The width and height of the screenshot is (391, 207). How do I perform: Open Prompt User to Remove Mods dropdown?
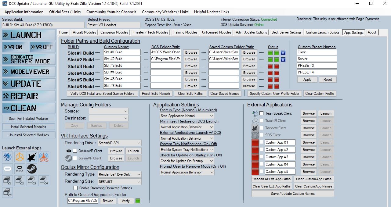pos(187,172)
